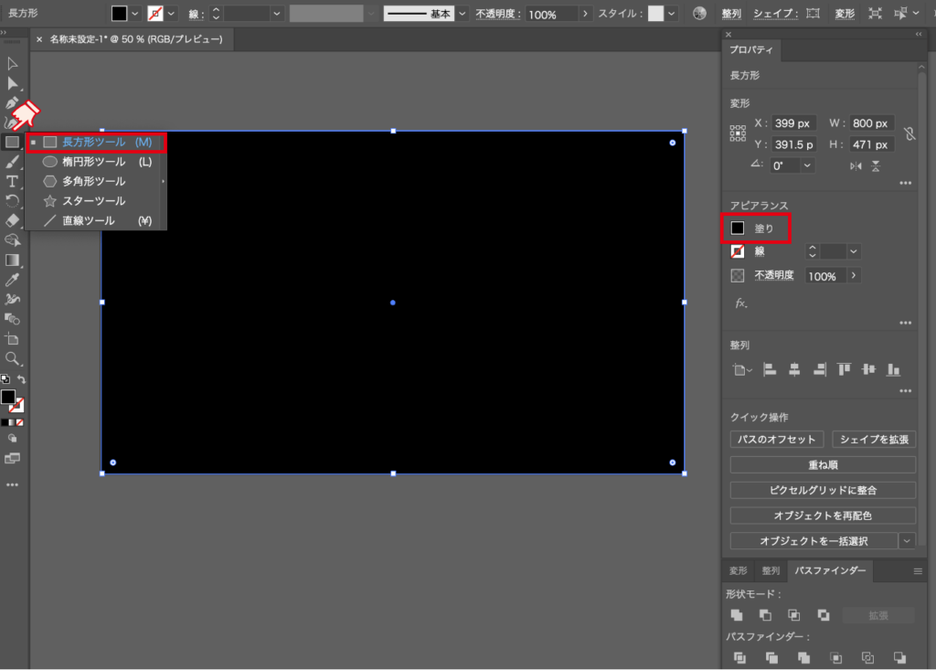This screenshot has width=936, height=670.
Task: Change the screen mode icon
Action: pyautogui.click(x=12, y=459)
